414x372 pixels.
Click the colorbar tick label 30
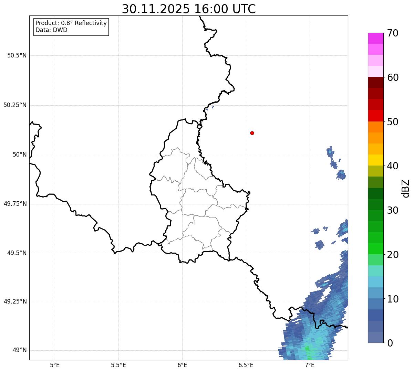click(x=393, y=210)
